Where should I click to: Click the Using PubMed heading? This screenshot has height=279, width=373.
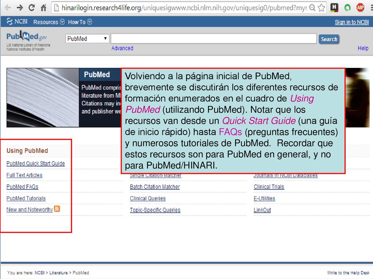tap(27, 151)
